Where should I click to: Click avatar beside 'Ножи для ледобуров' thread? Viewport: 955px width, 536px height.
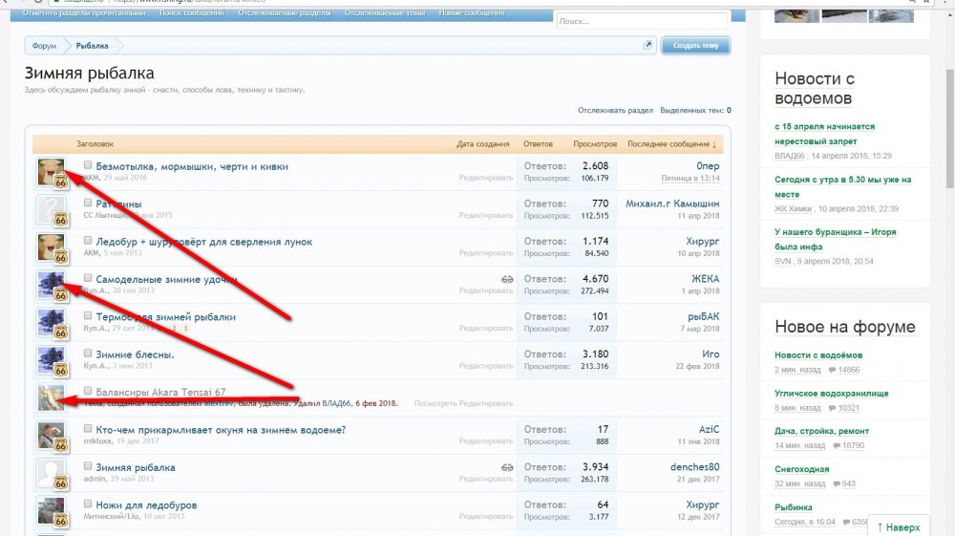click(51, 510)
